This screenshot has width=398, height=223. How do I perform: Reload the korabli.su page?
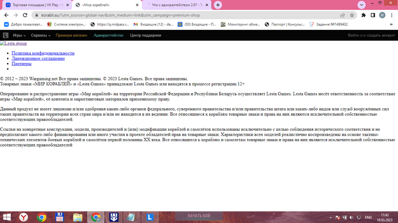(25, 15)
